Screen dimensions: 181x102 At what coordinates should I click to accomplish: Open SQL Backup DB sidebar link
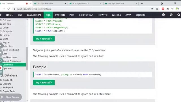tap(7, 88)
